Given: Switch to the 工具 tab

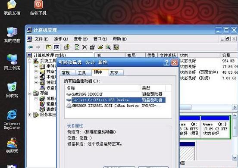Looking at the screenshot, I should click(x=83, y=73).
